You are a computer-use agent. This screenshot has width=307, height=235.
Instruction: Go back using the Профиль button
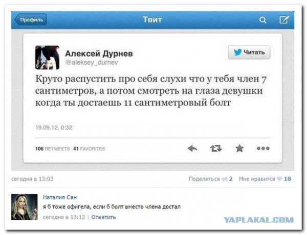coord(31,20)
